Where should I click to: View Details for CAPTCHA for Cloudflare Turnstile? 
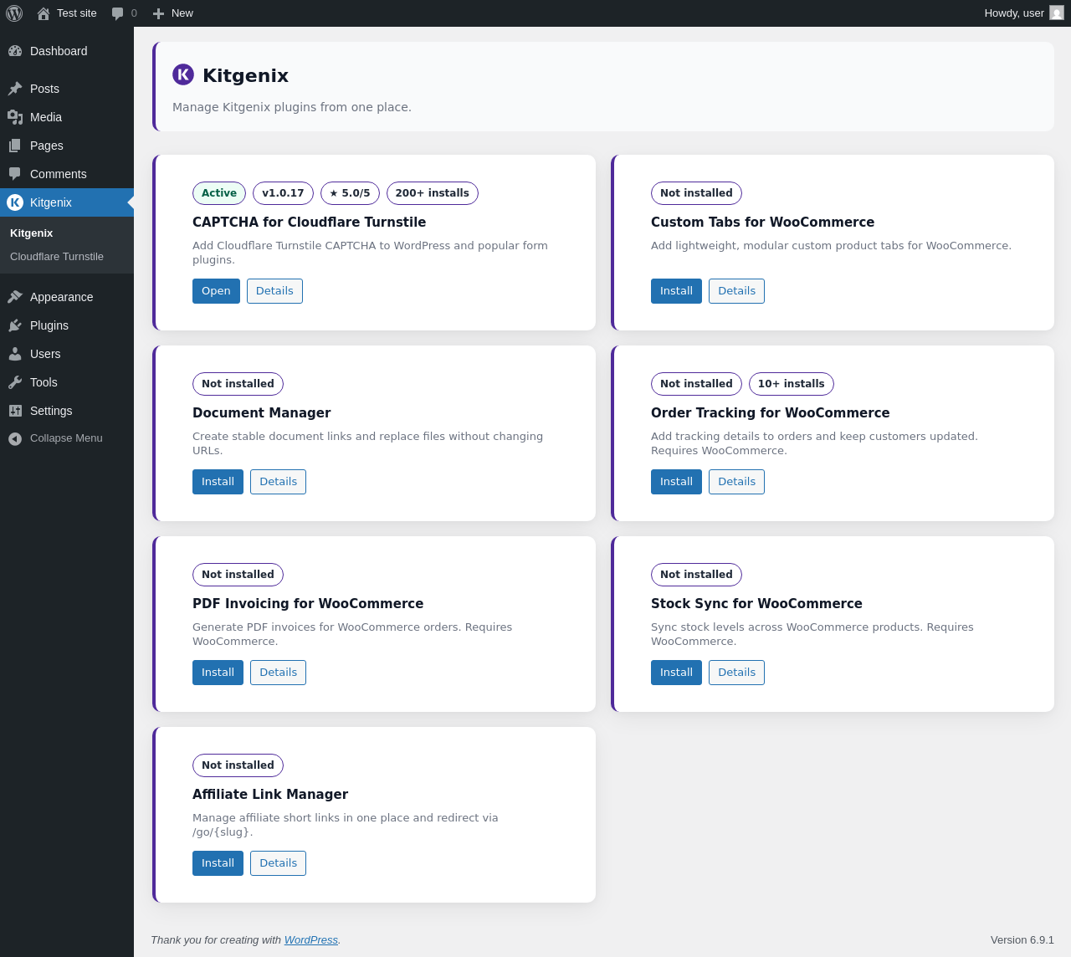tap(274, 291)
